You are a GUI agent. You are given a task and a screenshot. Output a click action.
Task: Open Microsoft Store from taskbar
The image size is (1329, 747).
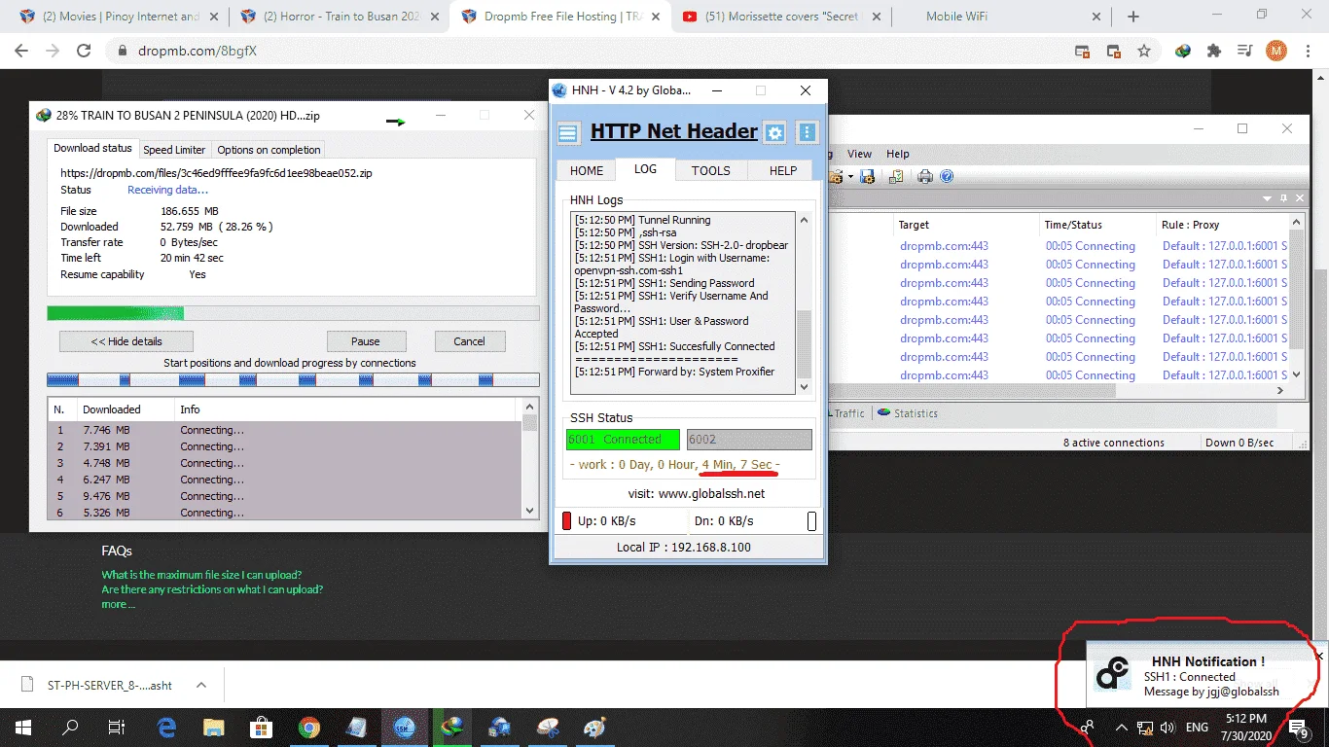[x=261, y=726]
